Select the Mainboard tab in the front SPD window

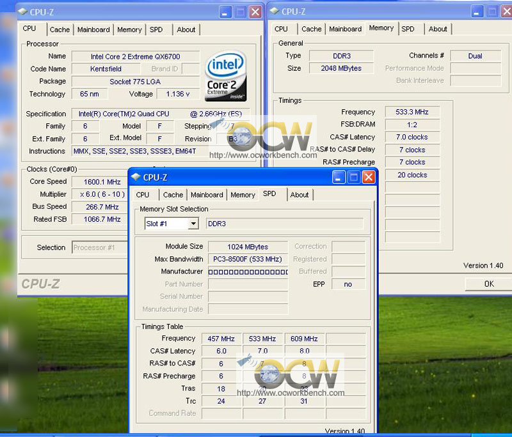[207, 195]
